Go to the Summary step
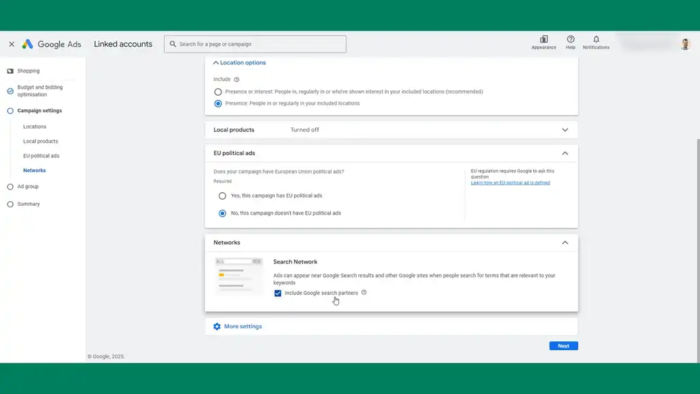The width and height of the screenshot is (700, 394). point(27,204)
